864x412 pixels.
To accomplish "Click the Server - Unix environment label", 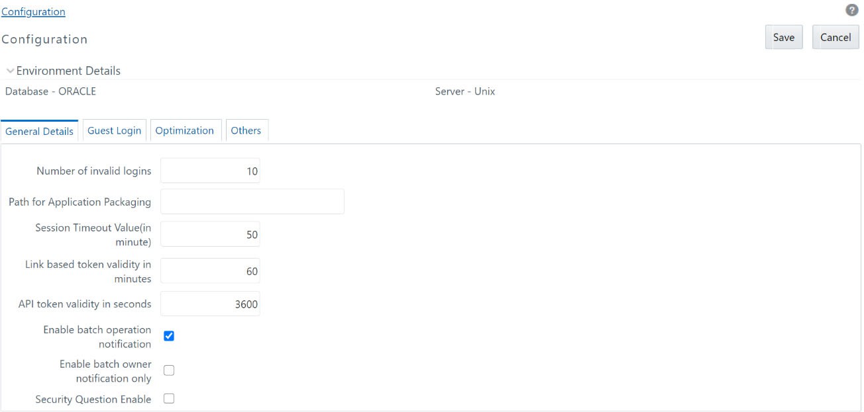I will 464,91.
